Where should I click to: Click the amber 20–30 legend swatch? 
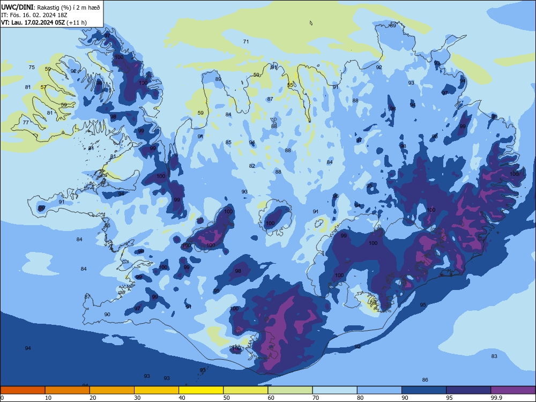pyautogui.click(x=112, y=390)
